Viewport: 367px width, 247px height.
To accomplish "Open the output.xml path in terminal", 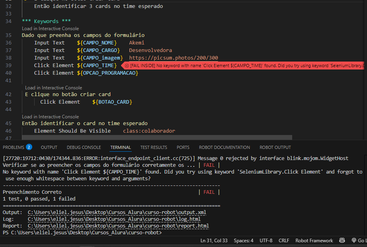I will coord(117,212).
